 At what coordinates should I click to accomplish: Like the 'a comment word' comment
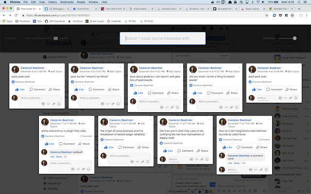[230, 163]
